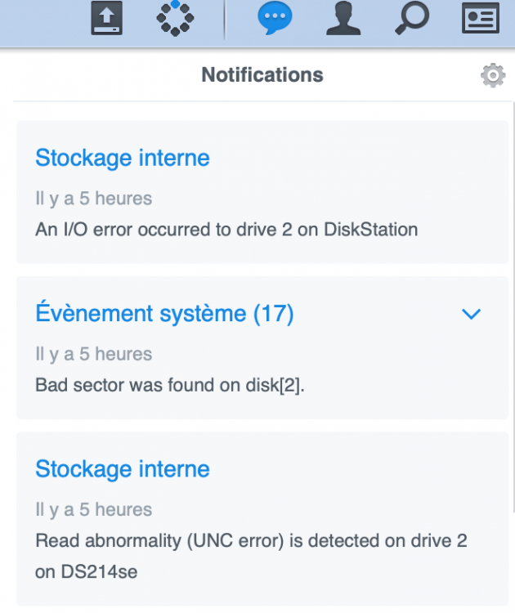Select the I/O error on drive 2 message

tap(226, 230)
